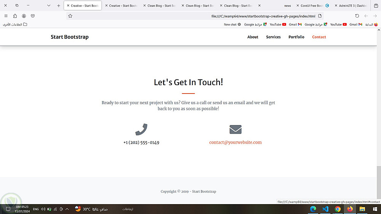This screenshot has height=214, width=381.
Task: Click the page info document icon in address bar
Action: [320, 16]
